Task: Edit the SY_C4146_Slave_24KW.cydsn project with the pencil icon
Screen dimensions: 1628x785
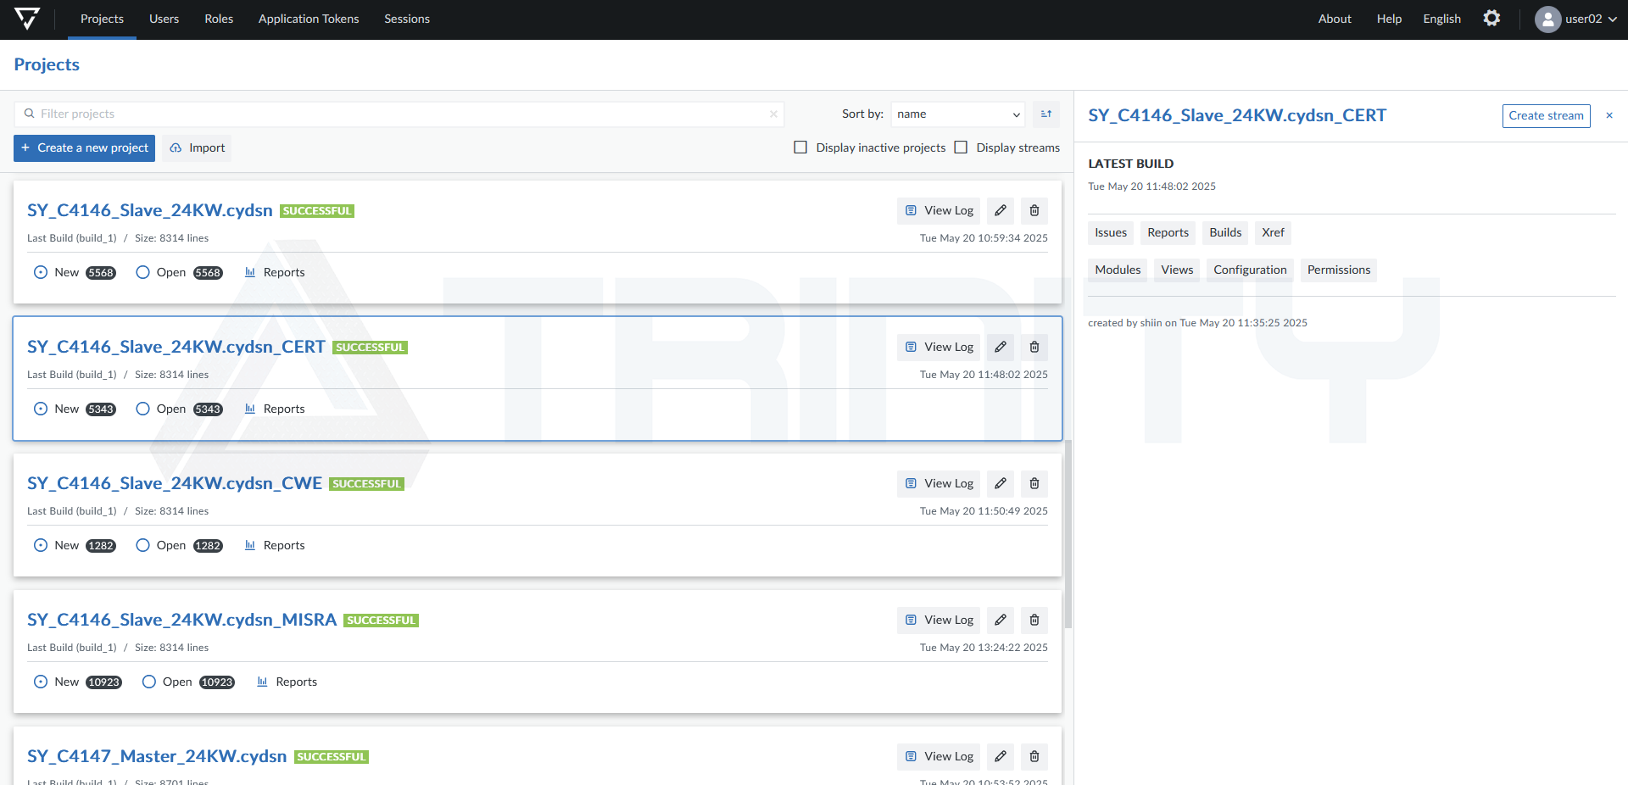Action: (1001, 210)
